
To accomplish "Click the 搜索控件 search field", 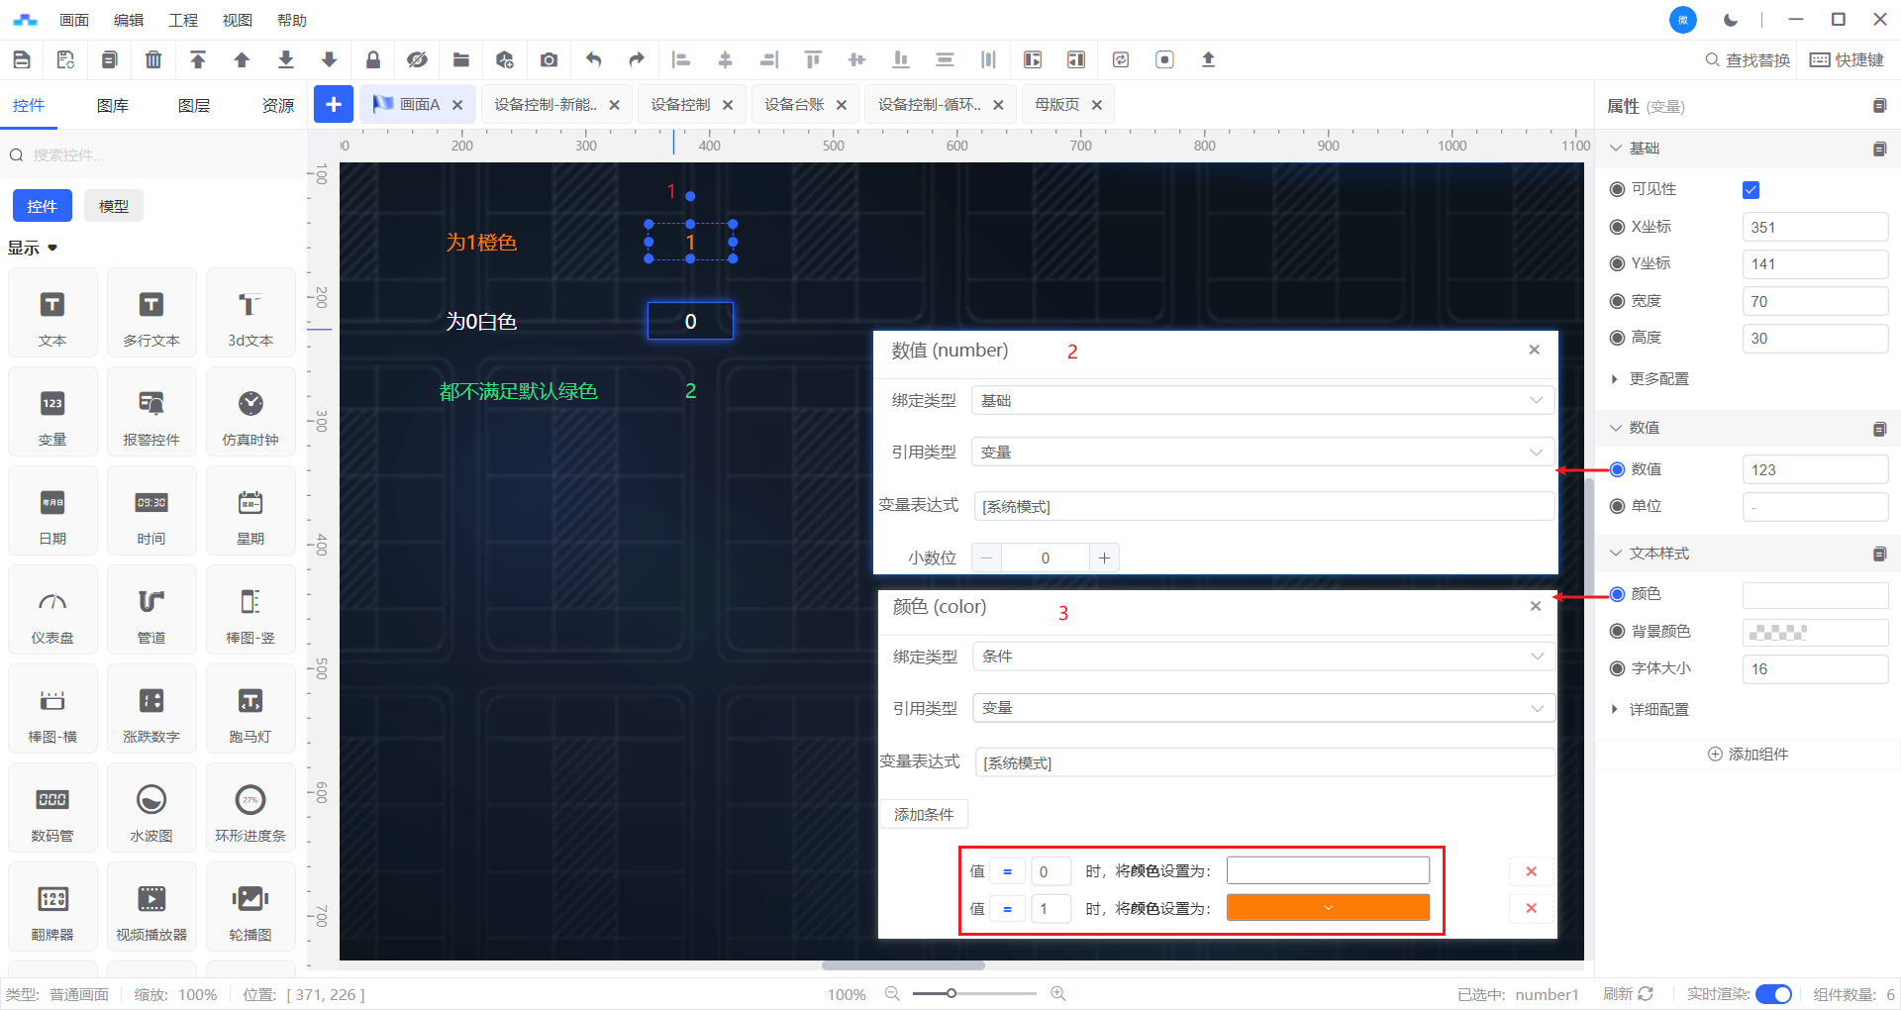I will tap(158, 155).
